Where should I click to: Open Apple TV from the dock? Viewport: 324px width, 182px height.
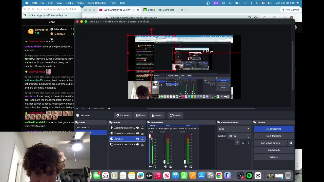pyautogui.click(x=149, y=176)
